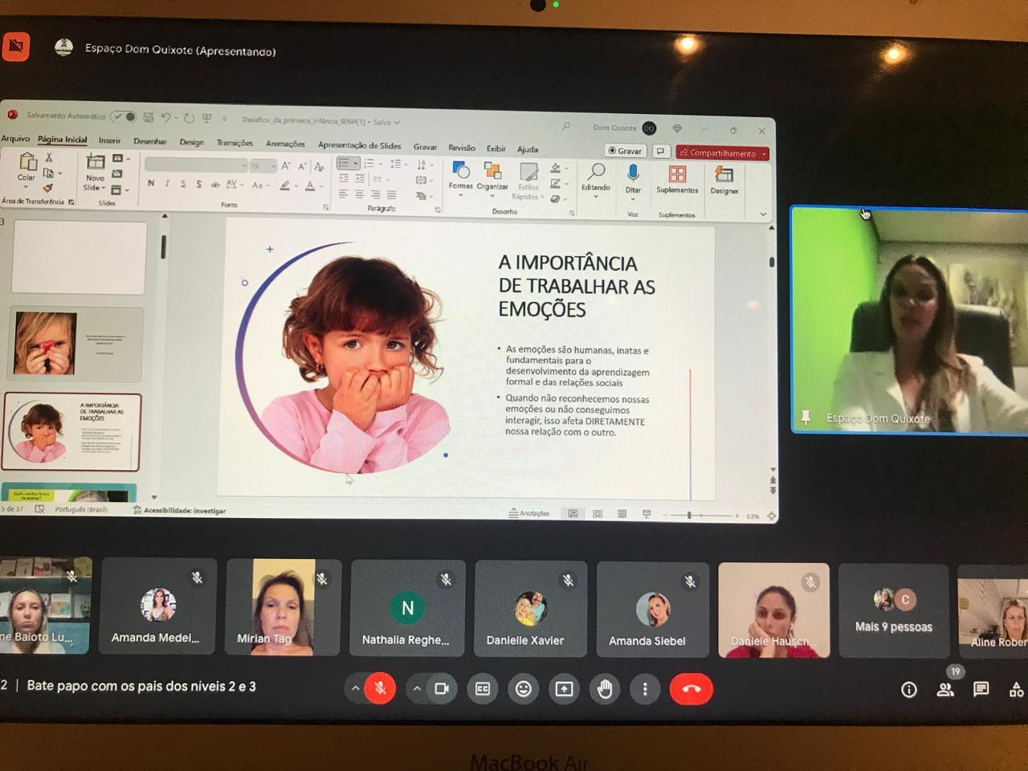Open the Inserir ribbon tab
Image resolution: width=1028 pixels, height=771 pixels.
point(109,141)
